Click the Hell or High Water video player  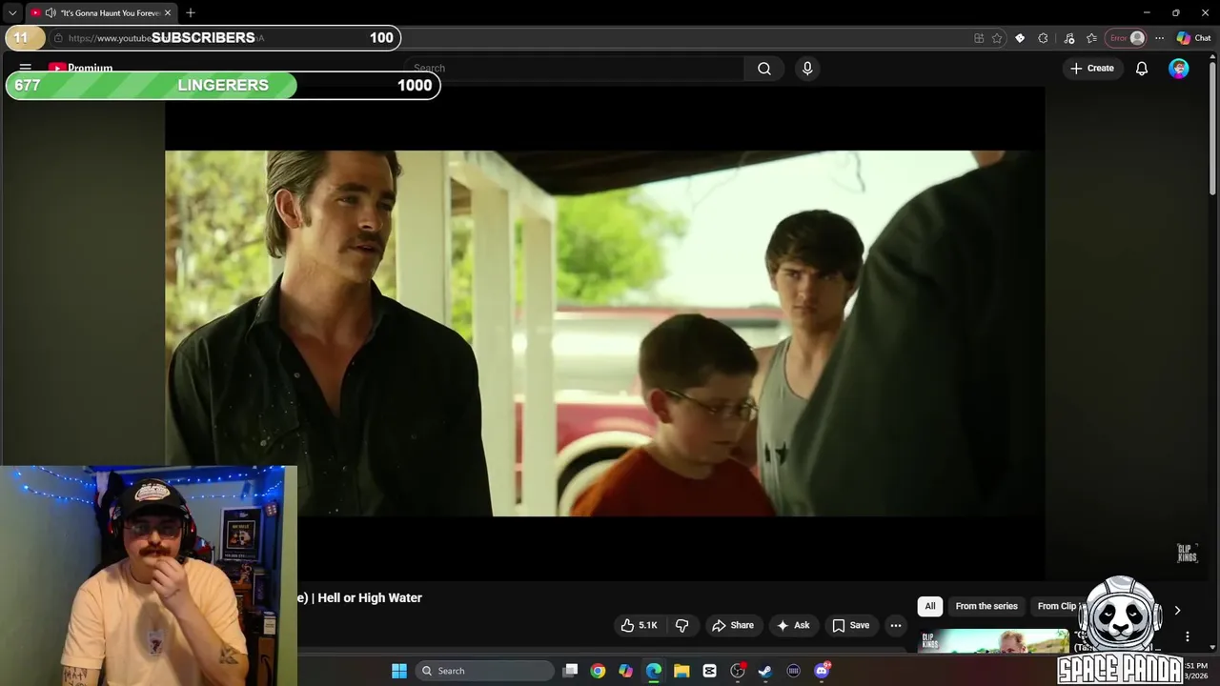605,333
